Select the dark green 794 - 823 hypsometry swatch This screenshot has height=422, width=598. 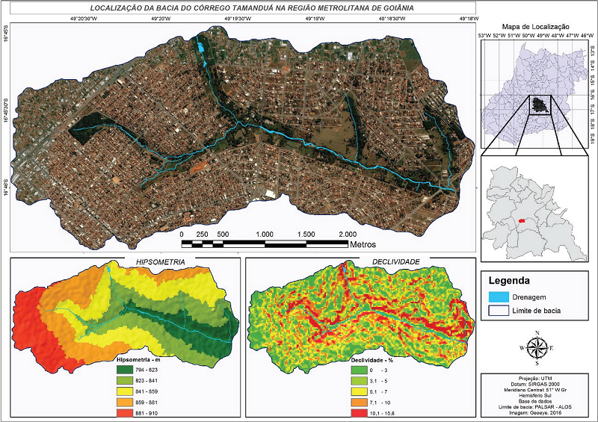tap(123, 369)
